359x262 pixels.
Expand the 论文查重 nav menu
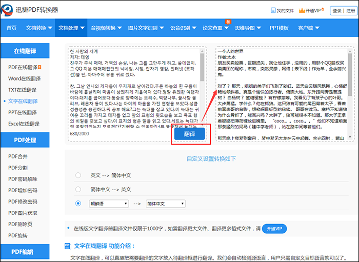point(215,28)
